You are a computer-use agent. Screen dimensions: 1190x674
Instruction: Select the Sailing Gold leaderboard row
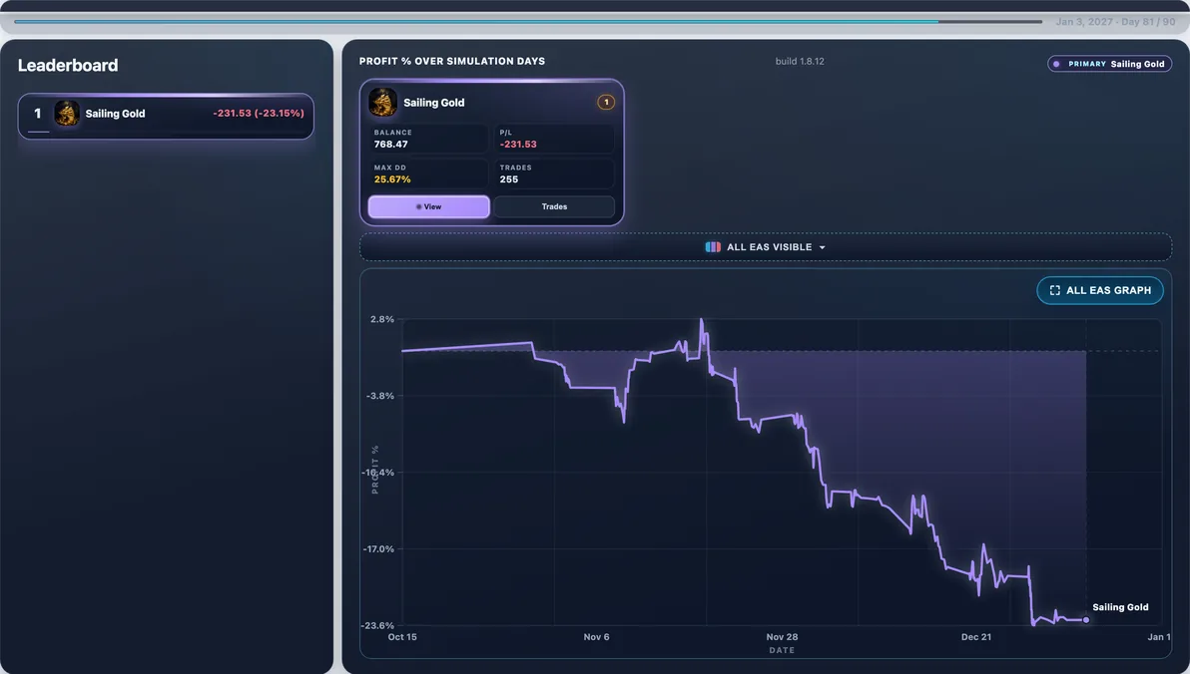[x=166, y=116]
